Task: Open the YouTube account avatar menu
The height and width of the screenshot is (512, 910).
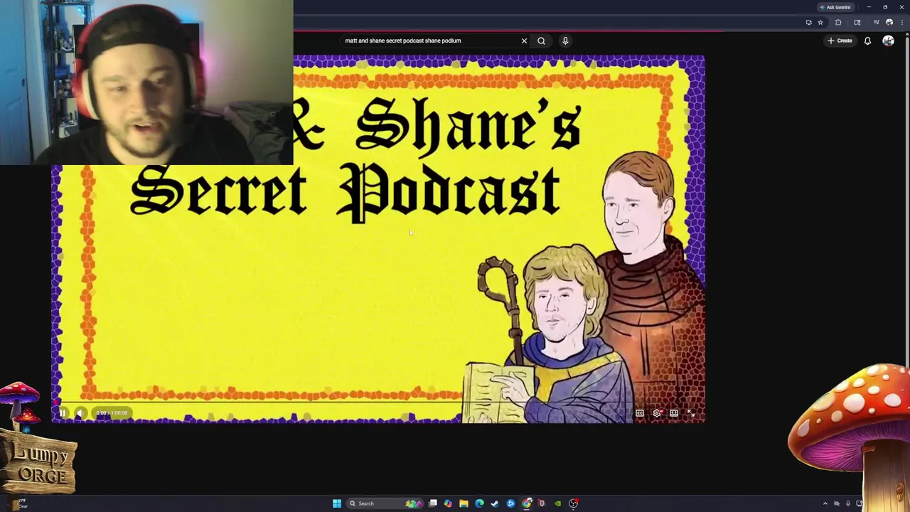Action: tap(888, 41)
